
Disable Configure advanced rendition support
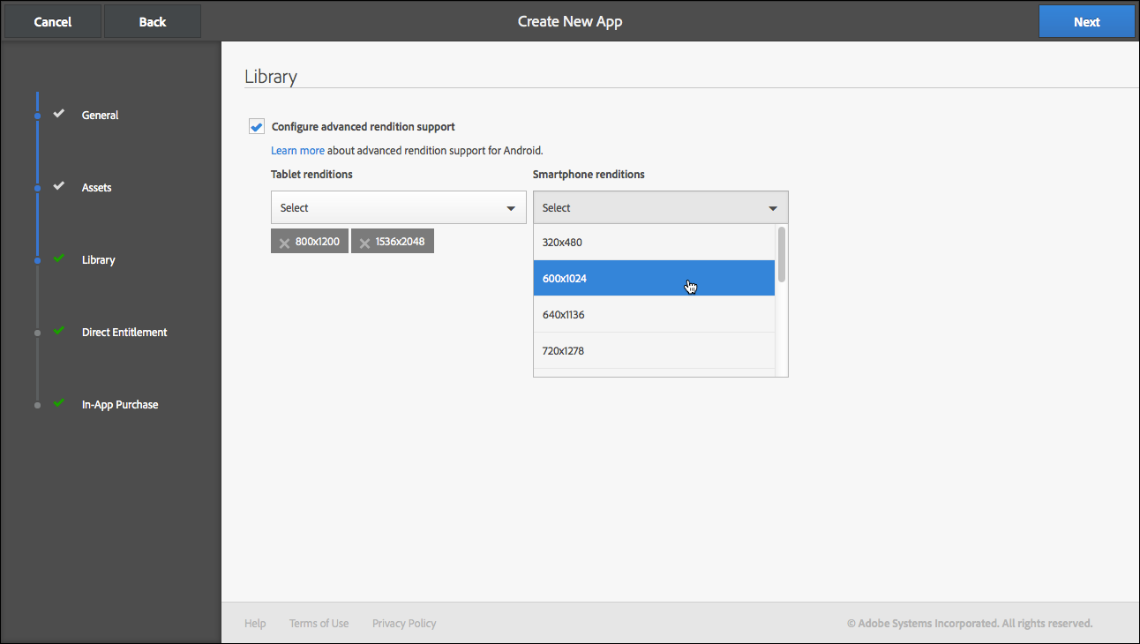pos(256,126)
